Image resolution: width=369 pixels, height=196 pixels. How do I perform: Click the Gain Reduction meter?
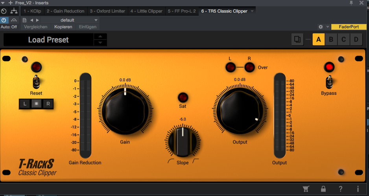(x=85, y=115)
